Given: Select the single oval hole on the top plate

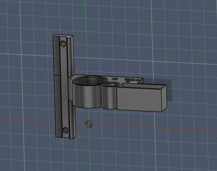Looking at the screenshot, I should (x=115, y=79).
